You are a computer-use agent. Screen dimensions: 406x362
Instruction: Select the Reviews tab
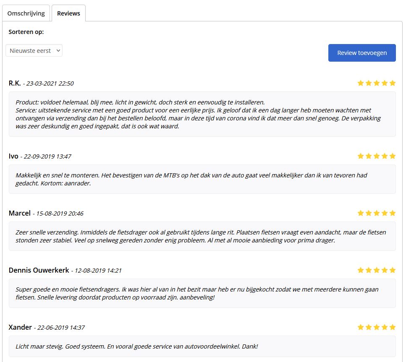point(68,13)
